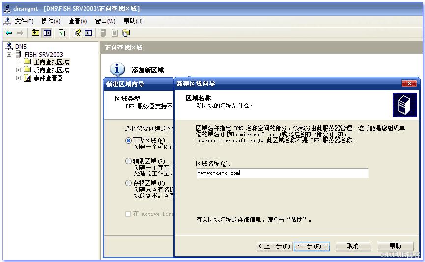Select the 事件查看器 tree item

[48, 78]
